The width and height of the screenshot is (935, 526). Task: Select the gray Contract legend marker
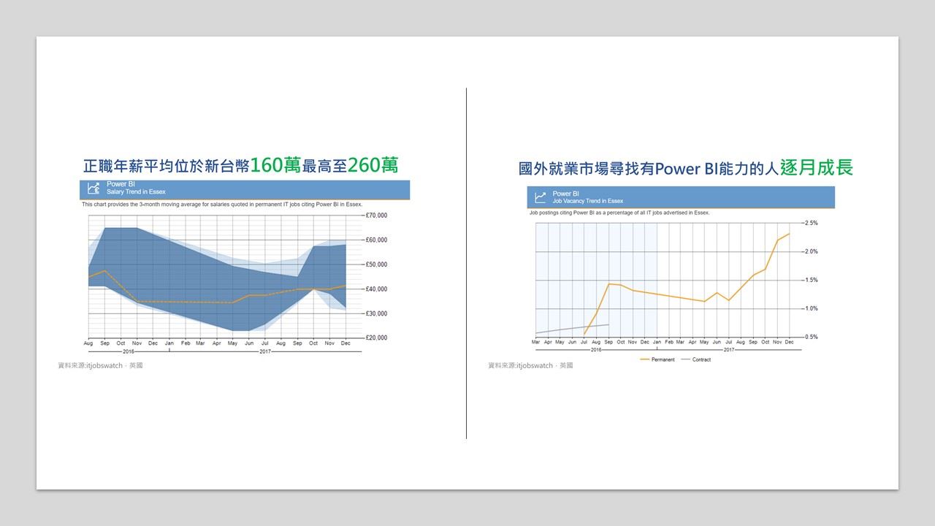685,359
